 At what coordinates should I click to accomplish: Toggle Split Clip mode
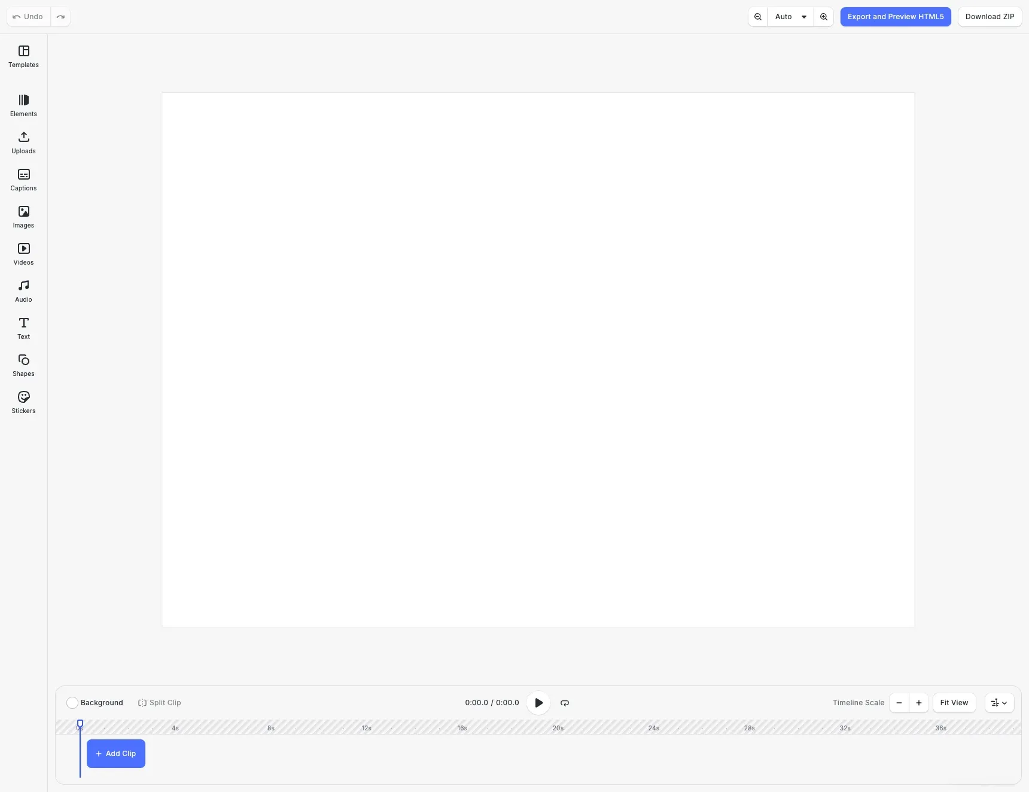click(159, 703)
